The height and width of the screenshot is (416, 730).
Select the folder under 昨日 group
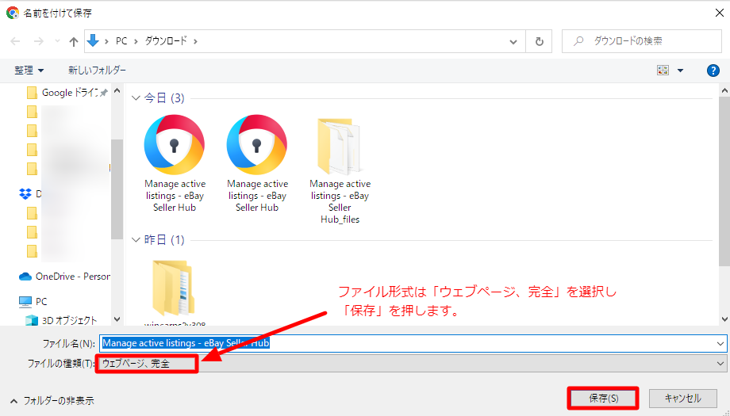[174, 293]
